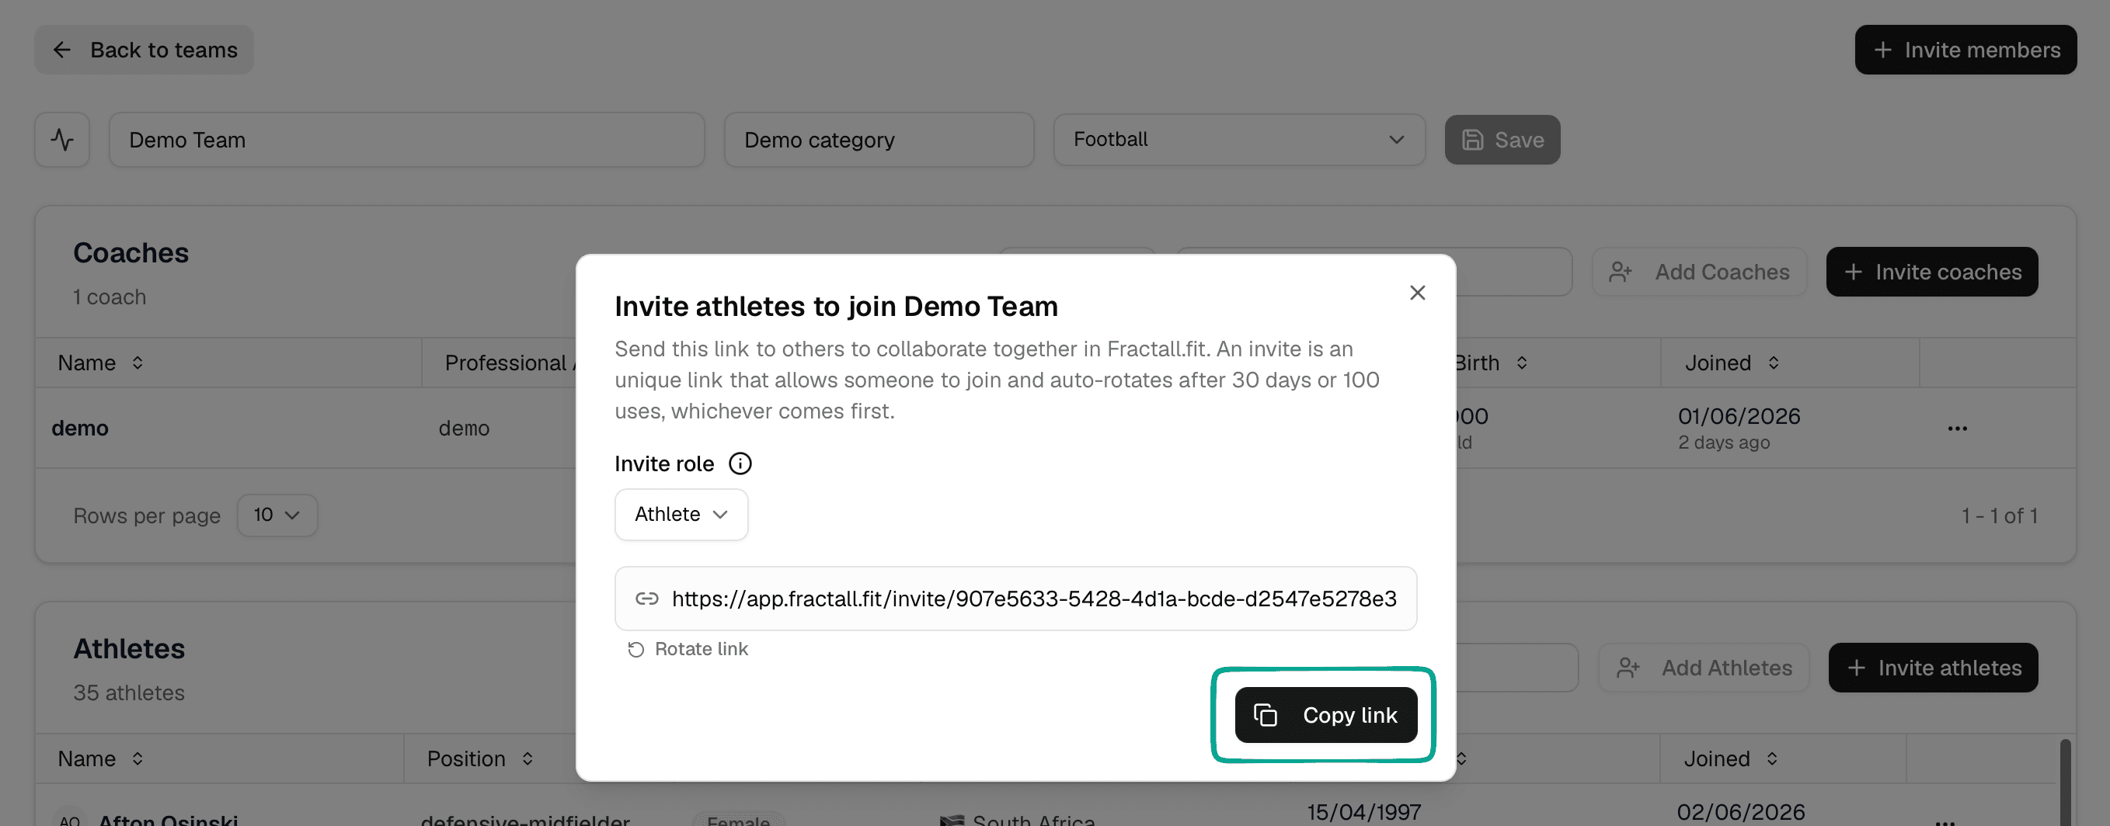
Task: Click the demo coach name
Action: 79,429
